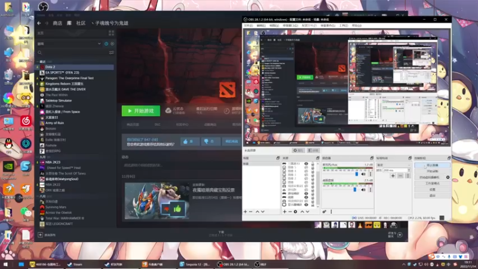Image resolution: width=478 pixels, height=269 pixels.
Task: Switch to OBS in Windows taskbar
Action: (234, 264)
